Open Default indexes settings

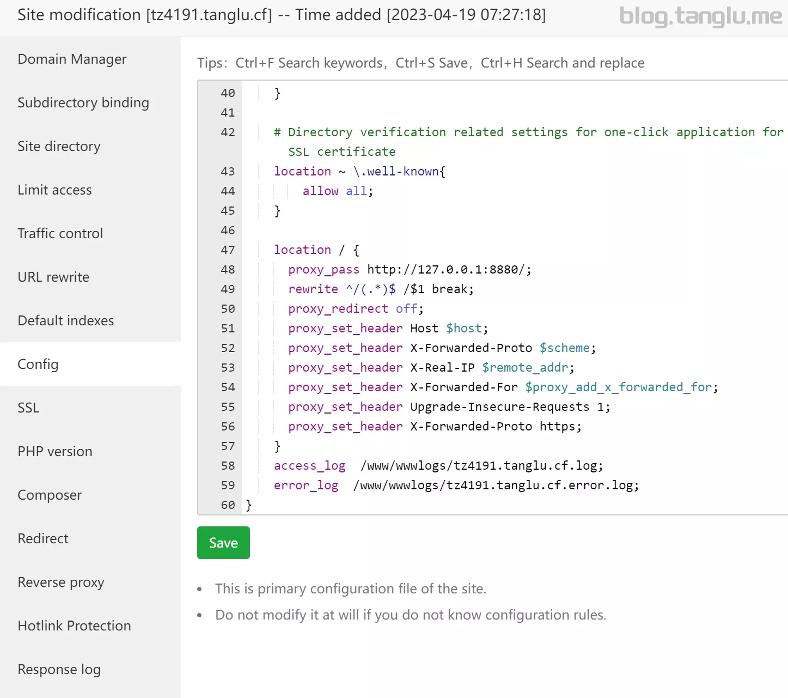tap(65, 320)
